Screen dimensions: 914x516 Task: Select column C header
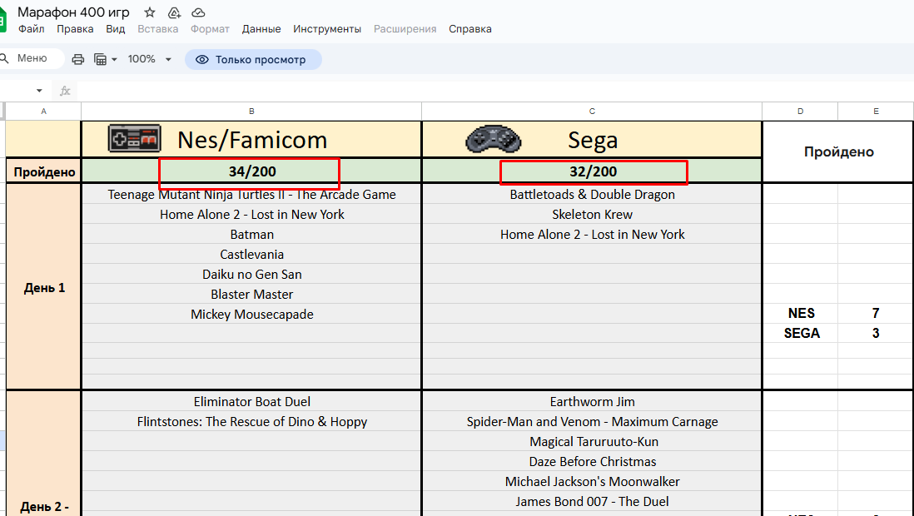[x=592, y=112]
